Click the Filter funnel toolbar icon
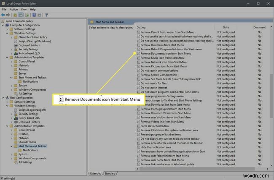 pyautogui.click(x=46, y=15)
